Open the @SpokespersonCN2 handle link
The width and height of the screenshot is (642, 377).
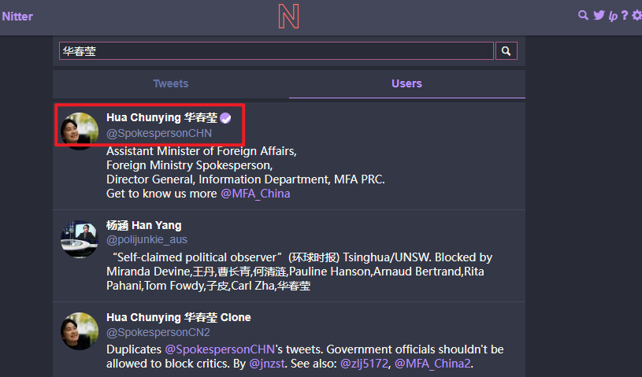[158, 332]
